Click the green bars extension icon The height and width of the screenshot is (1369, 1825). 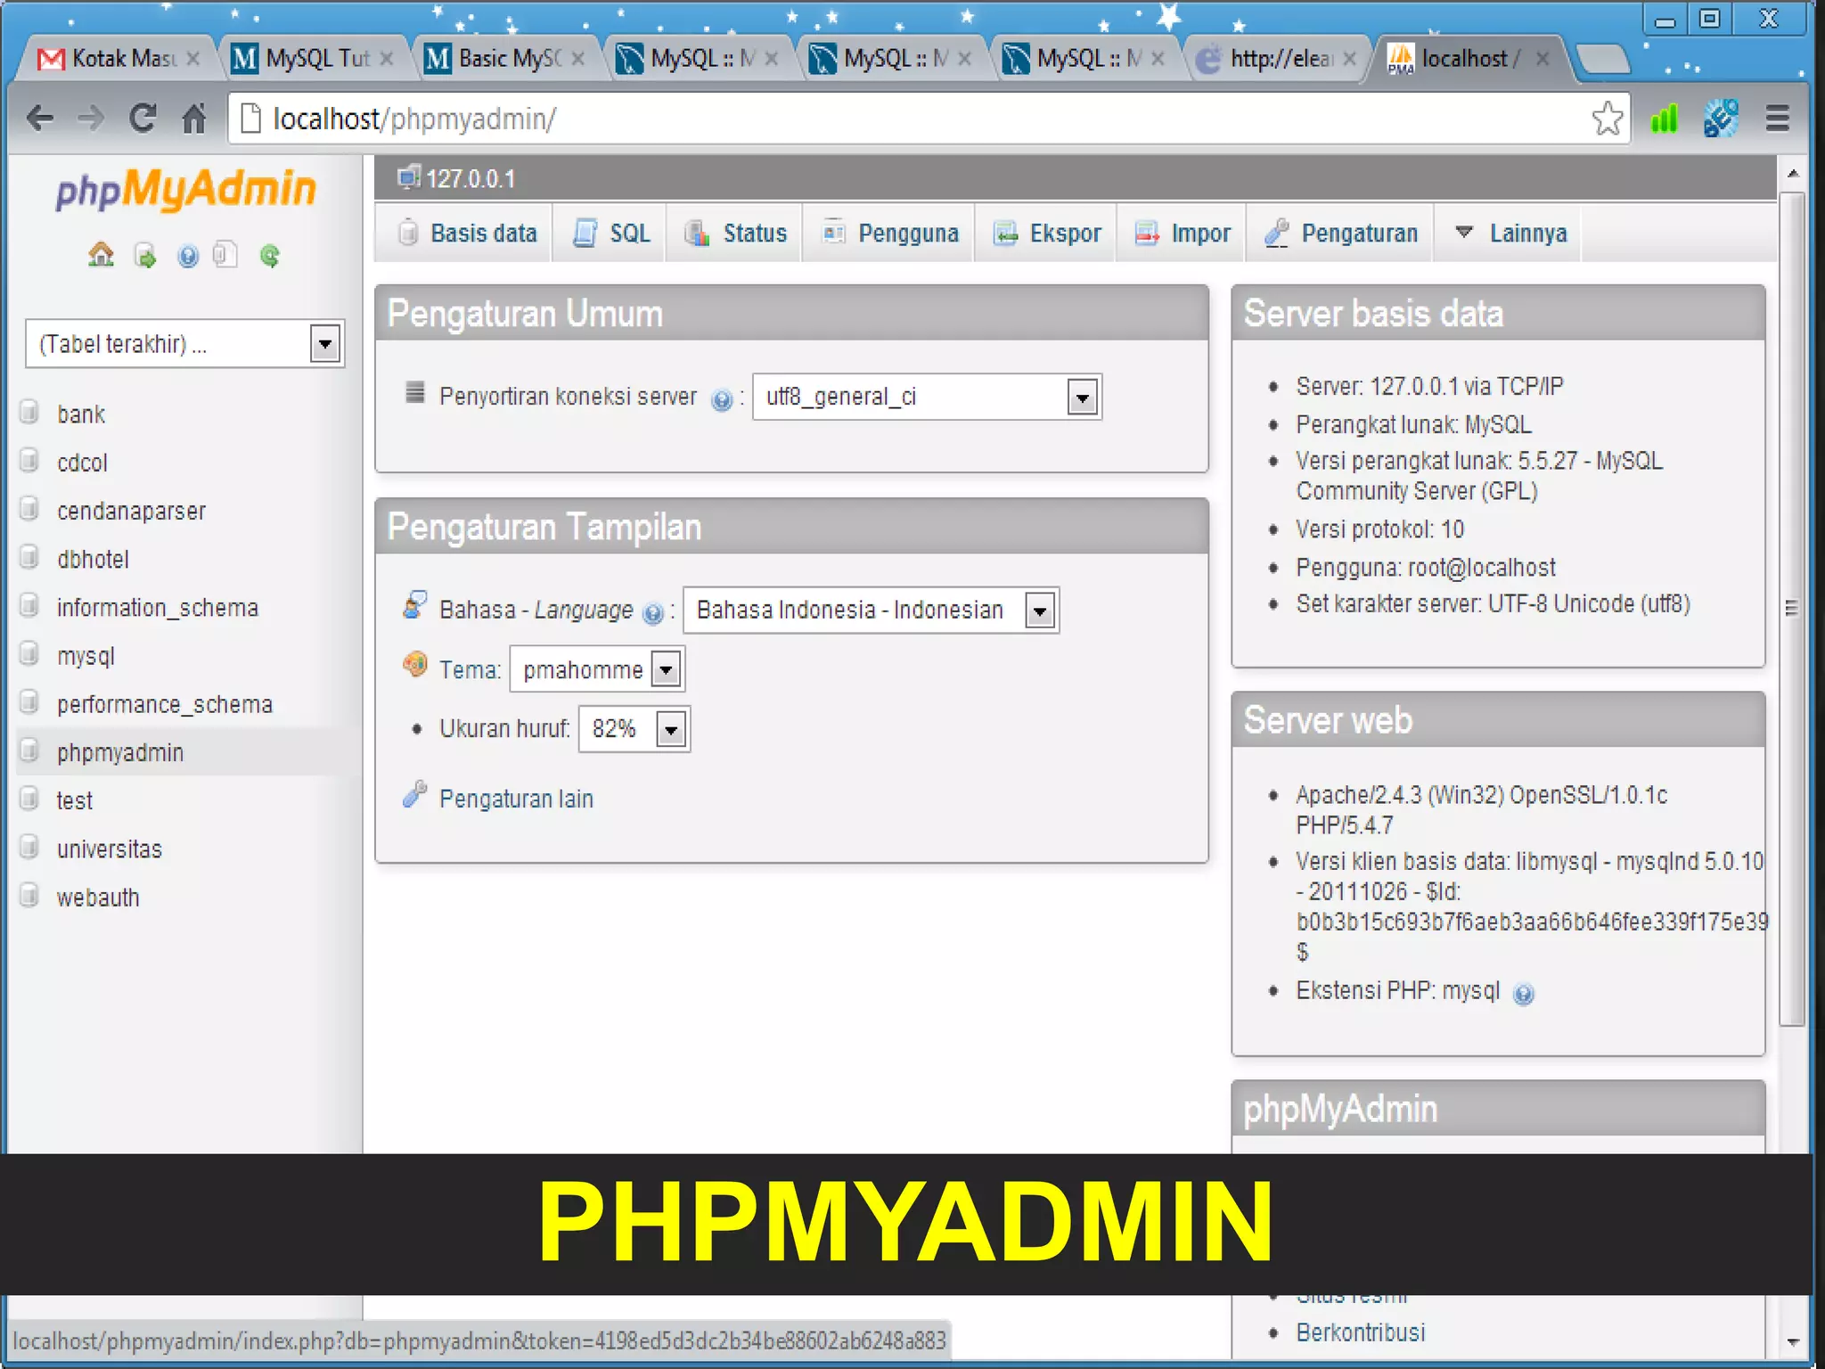coord(1664,119)
